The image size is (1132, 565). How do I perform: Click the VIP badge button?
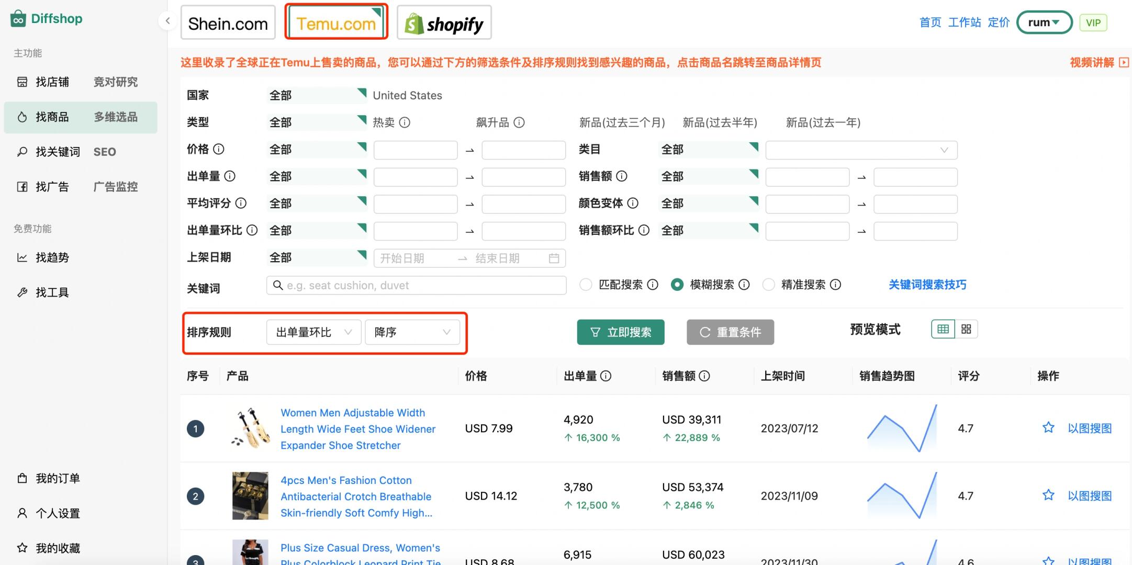tap(1093, 22)
